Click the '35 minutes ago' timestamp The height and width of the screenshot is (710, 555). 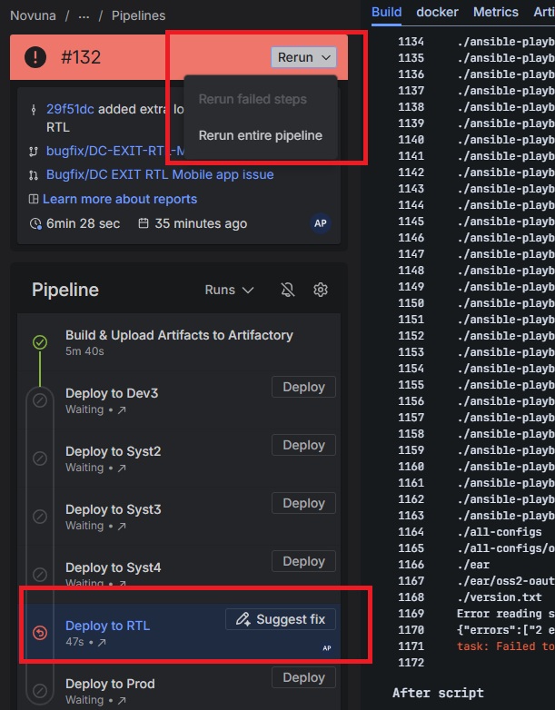coord(201,223)
